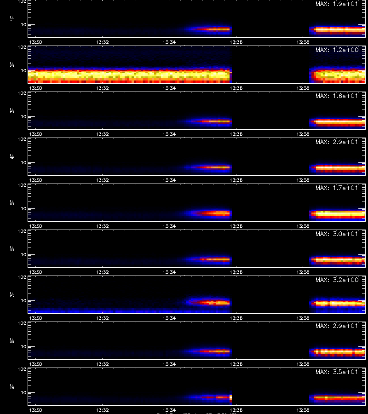This screenshot has height=414, width=368.
Task: Click the 10 y-axis value of 3F panel
Action: point(24,116)
